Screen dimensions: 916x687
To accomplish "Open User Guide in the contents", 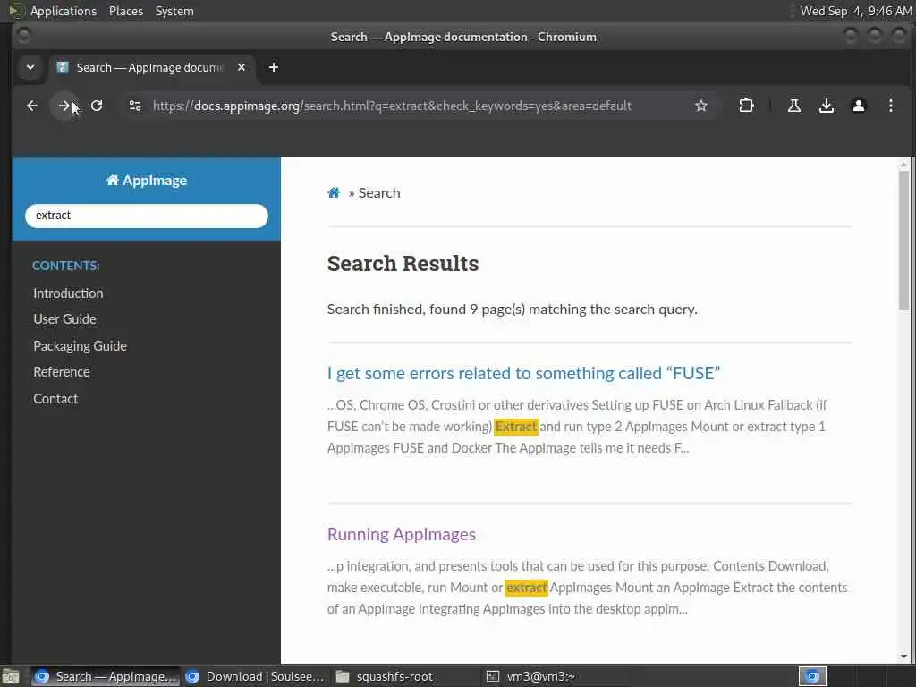I will tap(64, 319).
